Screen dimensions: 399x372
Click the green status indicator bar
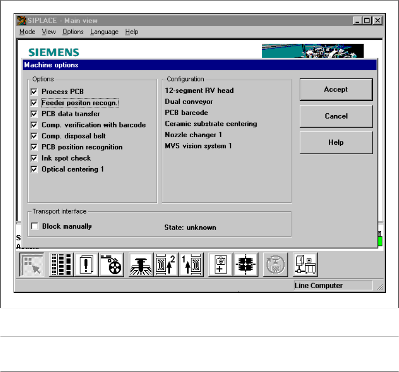point(380,241)
